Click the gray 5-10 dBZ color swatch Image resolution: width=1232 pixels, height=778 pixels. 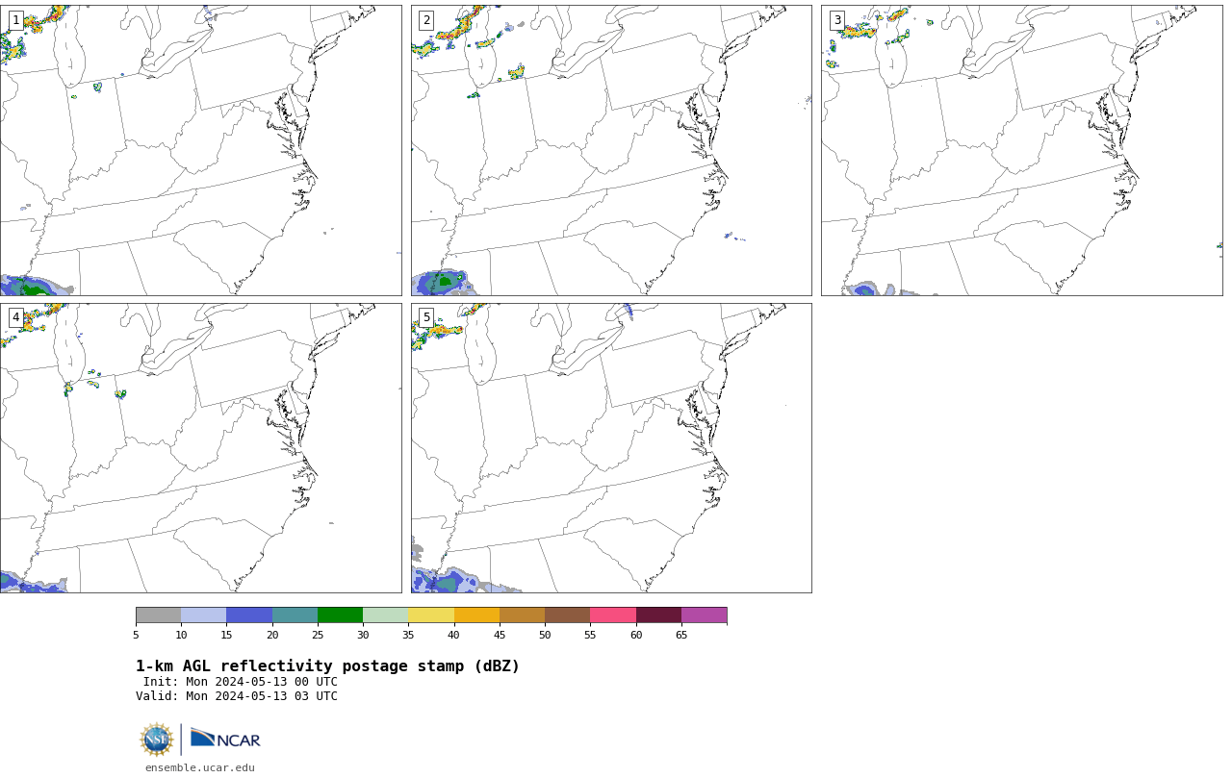coord(158,615)
